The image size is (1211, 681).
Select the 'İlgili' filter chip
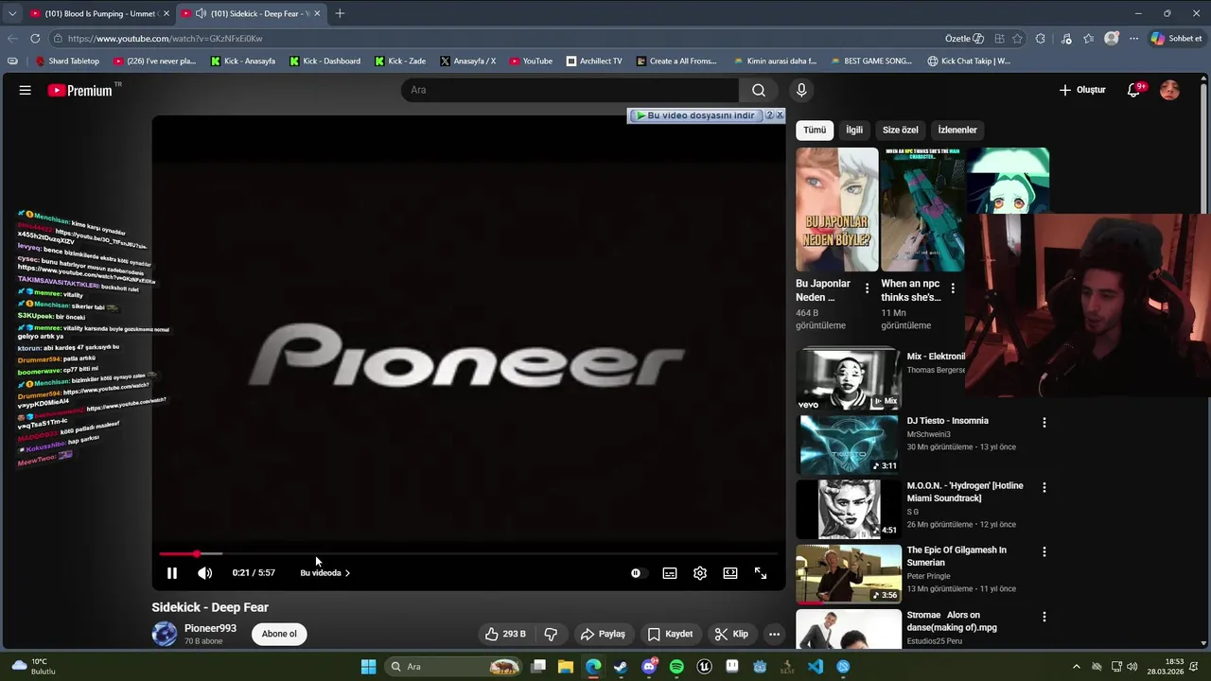coord(854,130)
